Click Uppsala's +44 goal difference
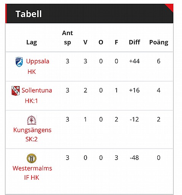 (134, 61)
